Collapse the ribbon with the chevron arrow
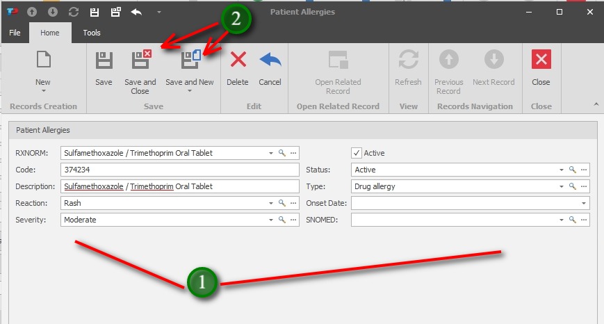 596,104
